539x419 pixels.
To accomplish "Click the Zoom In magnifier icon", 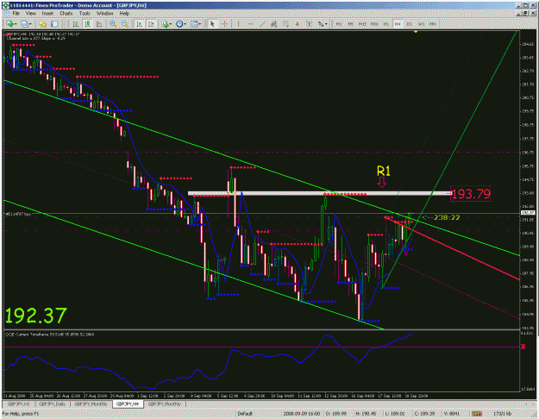I will (113, 24).
